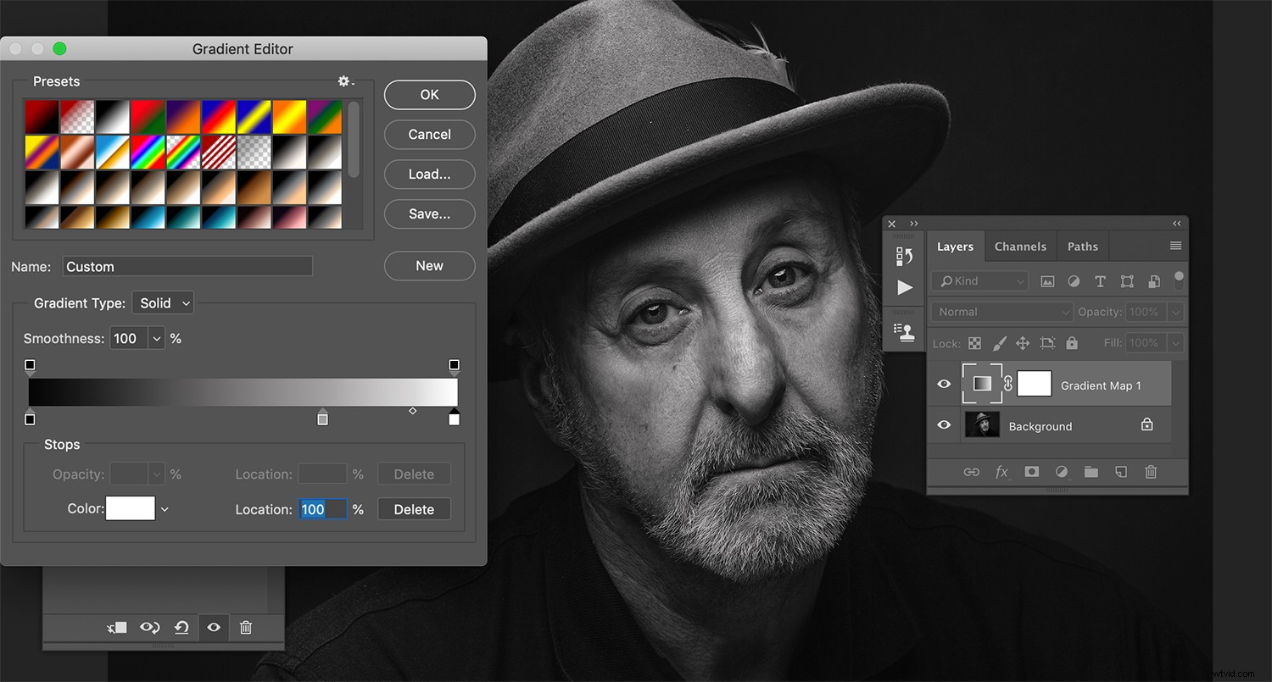Enable the Lock All padlock icon
The height and width of the screenshot is (682, 1272).
coord(1072,343)
